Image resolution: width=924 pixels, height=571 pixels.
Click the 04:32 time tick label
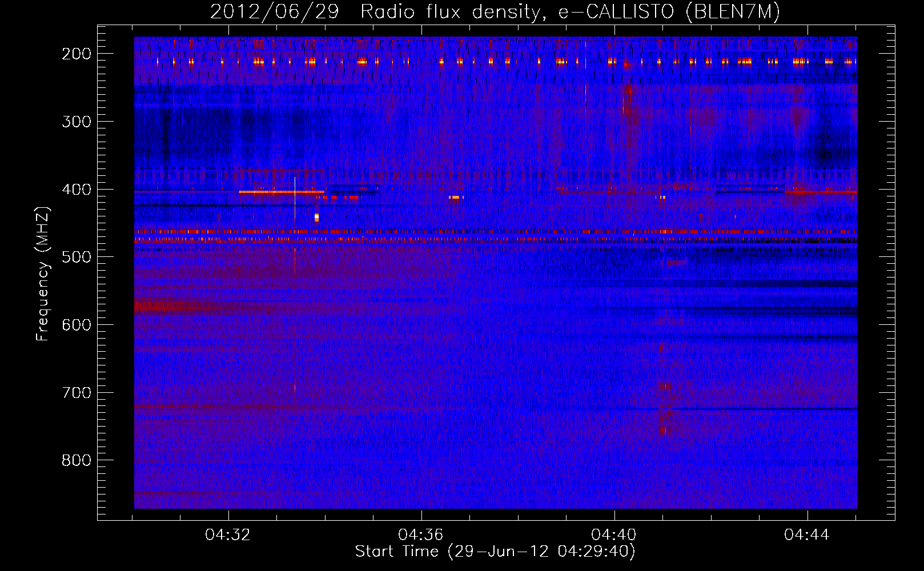(x=228, y=535)
